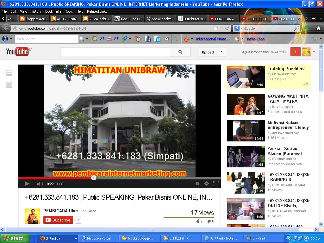324x243 pixels.
Task: Click the Alexa Web Search field
Action: click(x=47, y=39)
